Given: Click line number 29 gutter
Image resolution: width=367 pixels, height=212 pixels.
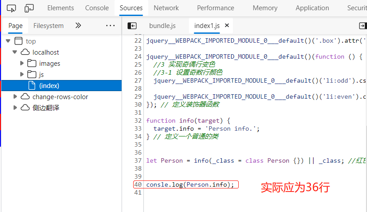Looking at the screenshot, I should click(138, 96).
